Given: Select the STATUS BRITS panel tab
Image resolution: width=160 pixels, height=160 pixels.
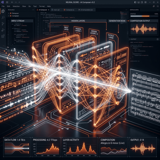Looking at the screenshot, I should pos(134,10).
